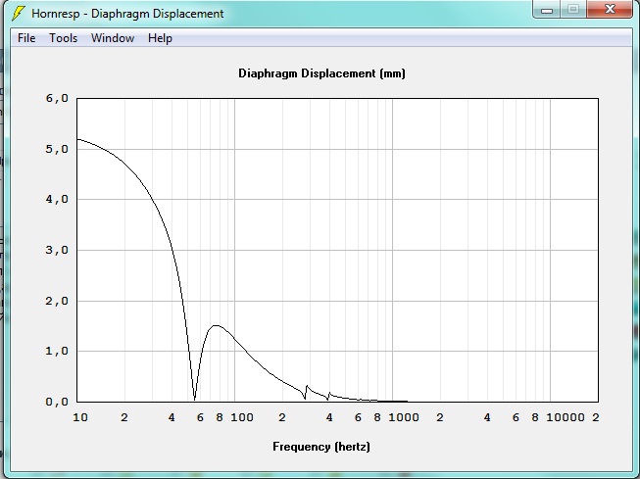Click the curve's sharp null near 55 Hz
The image size is (640, 479).
[x=194, y=400]
